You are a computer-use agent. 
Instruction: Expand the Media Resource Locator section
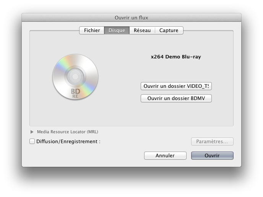32,132
